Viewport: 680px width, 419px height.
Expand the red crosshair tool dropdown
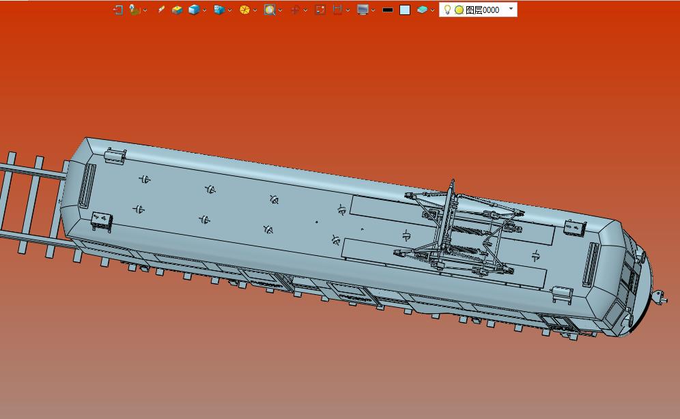click(x=305, y=10)
